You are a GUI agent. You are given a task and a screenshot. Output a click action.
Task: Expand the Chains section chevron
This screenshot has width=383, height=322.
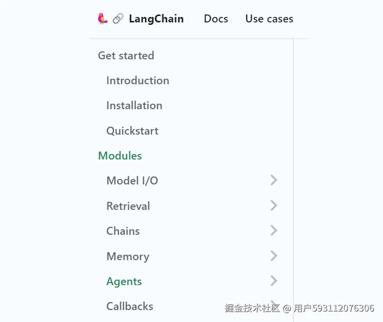click(x=274, y=230)
